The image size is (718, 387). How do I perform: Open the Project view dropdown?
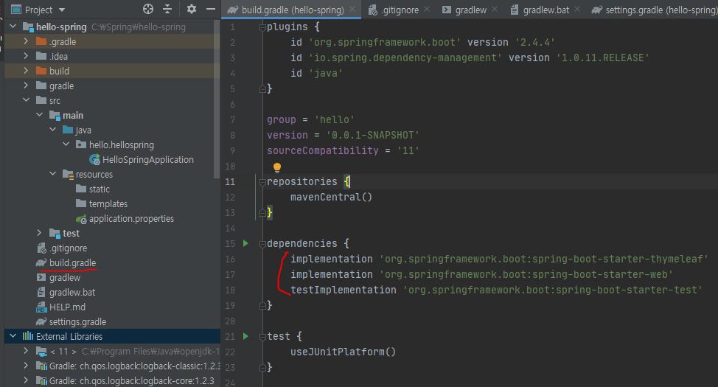point(62,10)
